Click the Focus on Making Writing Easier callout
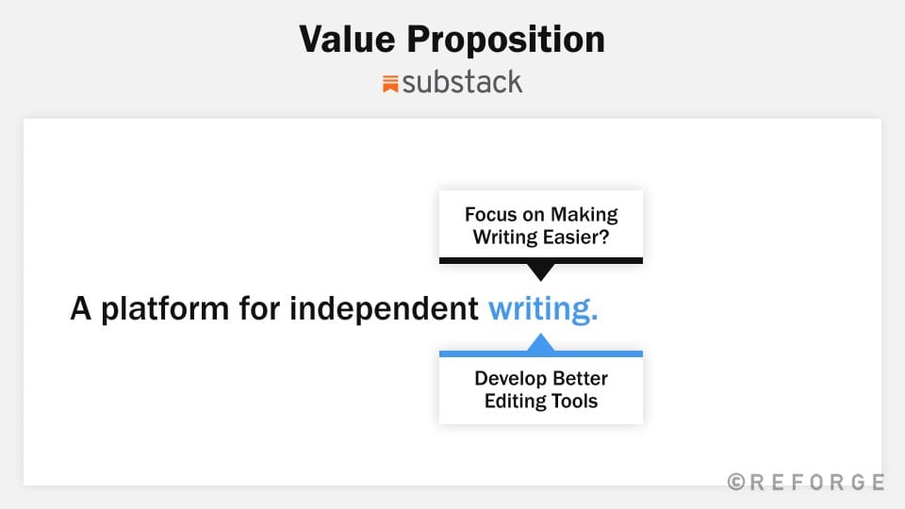The image size is (905, 509). coord(541,227)
